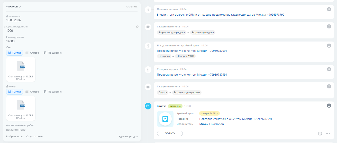Switch Договор files to По ширине view
Image resolution: width=337 pixels, height=143 pixels.
click(x=52, y=92)
